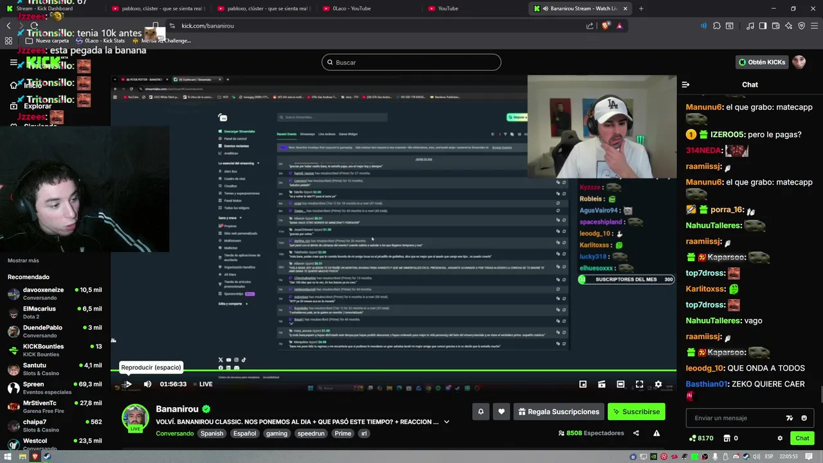
Task: Click the green Suscribirse button
Action: point(637,412)
